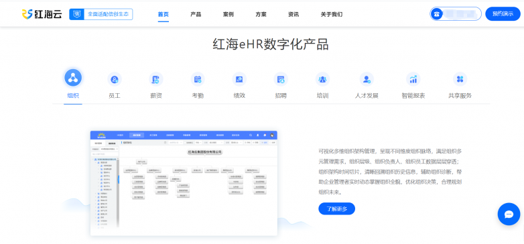Switch to the 员工 tab label
Image resolution: width=524 pixels, height=244 pixels.
115,96
